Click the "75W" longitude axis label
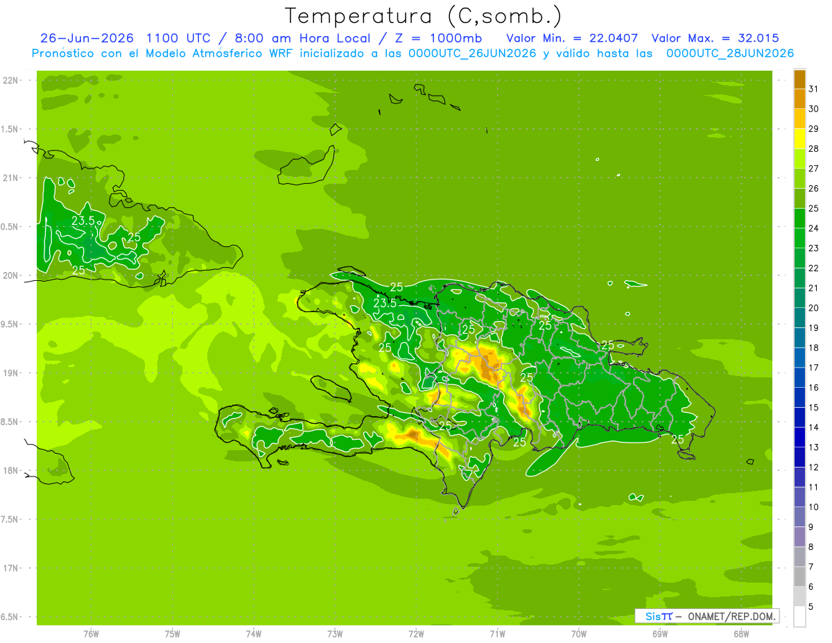The width and height of the screenshot is (832, 643). pyautogui.click(x=173, y=634)
